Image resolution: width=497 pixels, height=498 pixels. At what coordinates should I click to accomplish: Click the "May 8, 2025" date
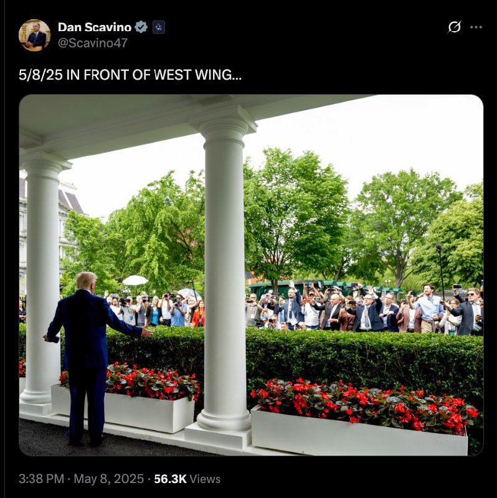(108, 479)
